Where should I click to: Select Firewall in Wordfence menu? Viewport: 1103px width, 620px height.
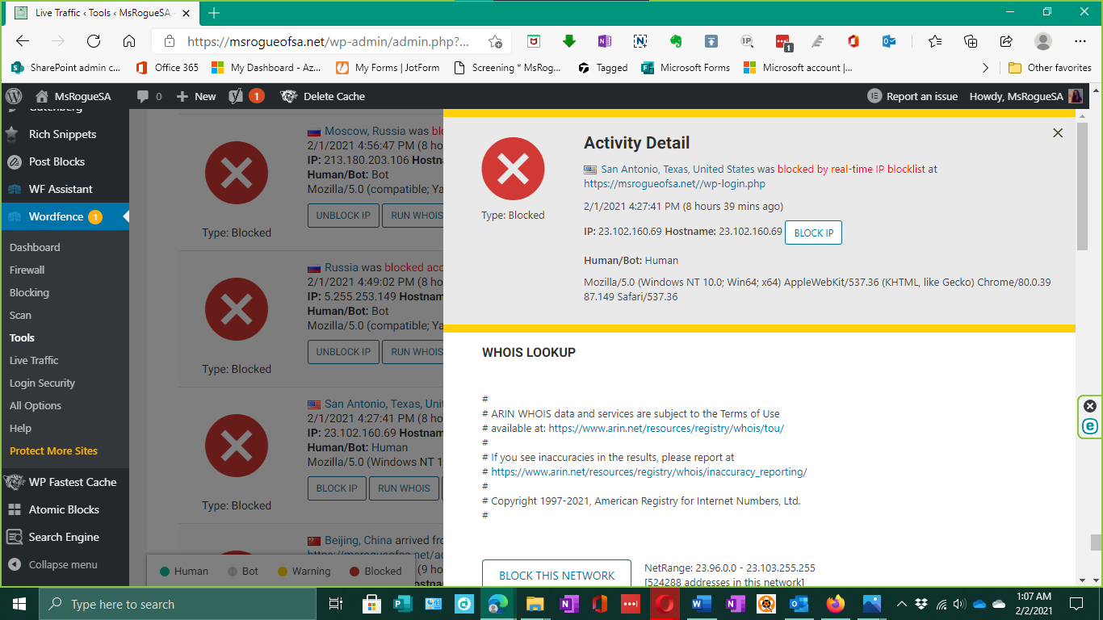(x=27, y=270)
